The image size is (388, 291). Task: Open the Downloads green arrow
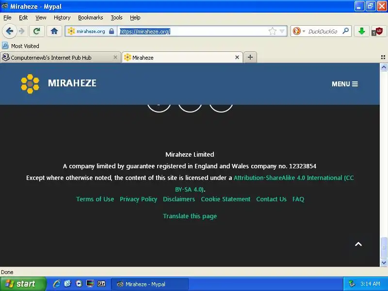pyautogui.click(x=361, y=31)
